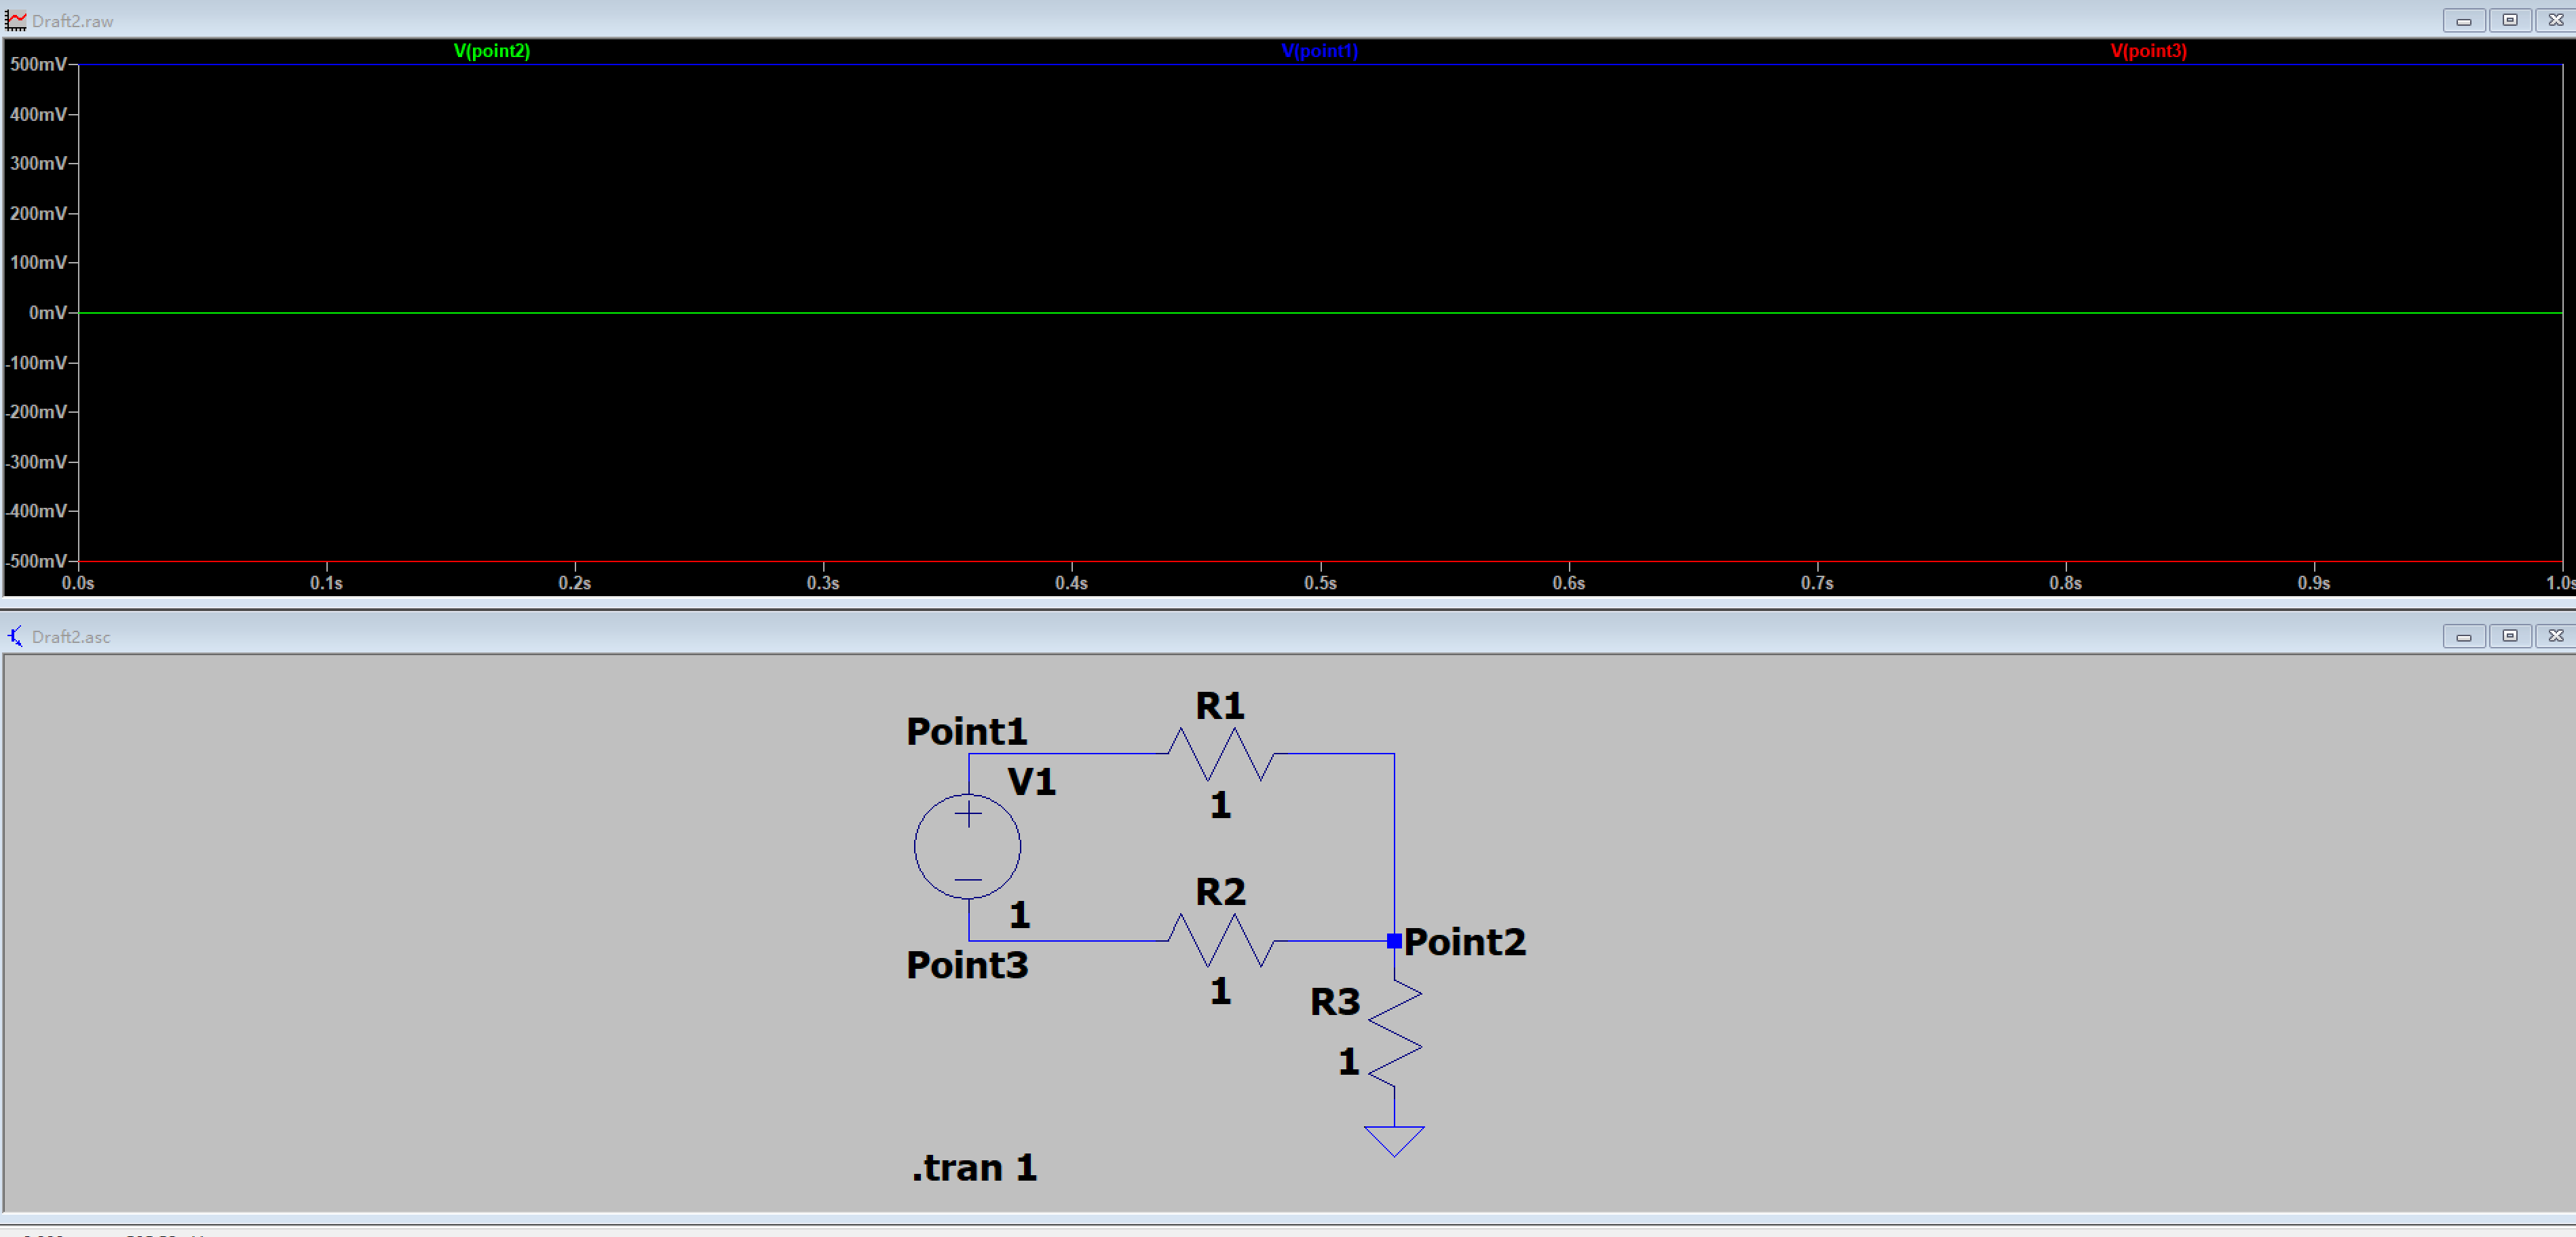Click the Point1 net label

pyautogui.click(x=965, y=732)
